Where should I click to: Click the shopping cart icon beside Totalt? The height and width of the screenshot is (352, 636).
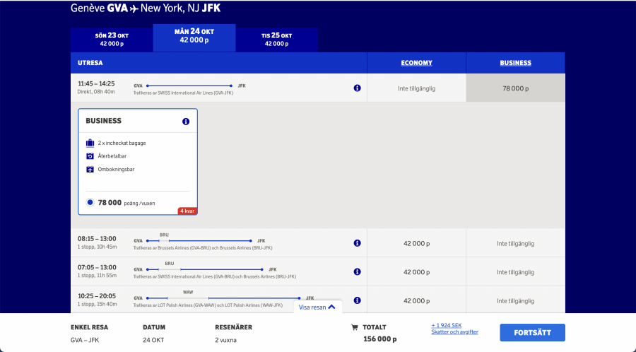pos(354,327)
